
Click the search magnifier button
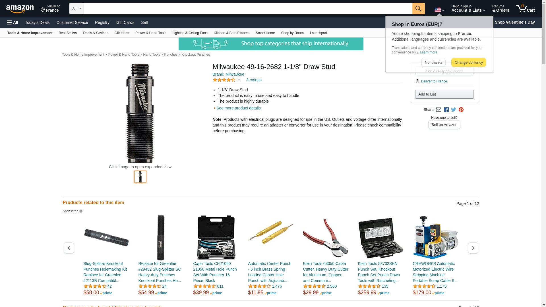click(x=418, y=9)
